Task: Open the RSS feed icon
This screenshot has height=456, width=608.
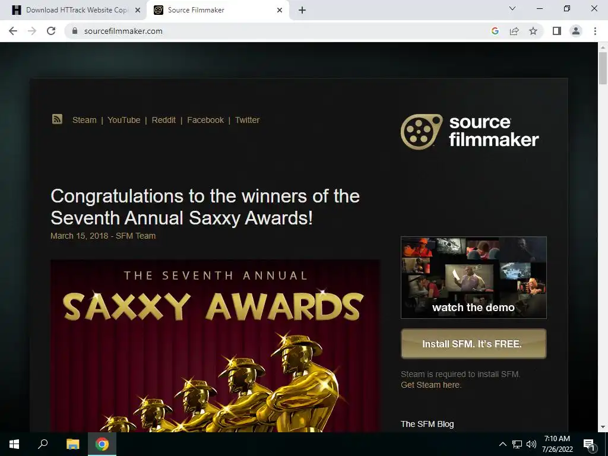Action: 57,119
